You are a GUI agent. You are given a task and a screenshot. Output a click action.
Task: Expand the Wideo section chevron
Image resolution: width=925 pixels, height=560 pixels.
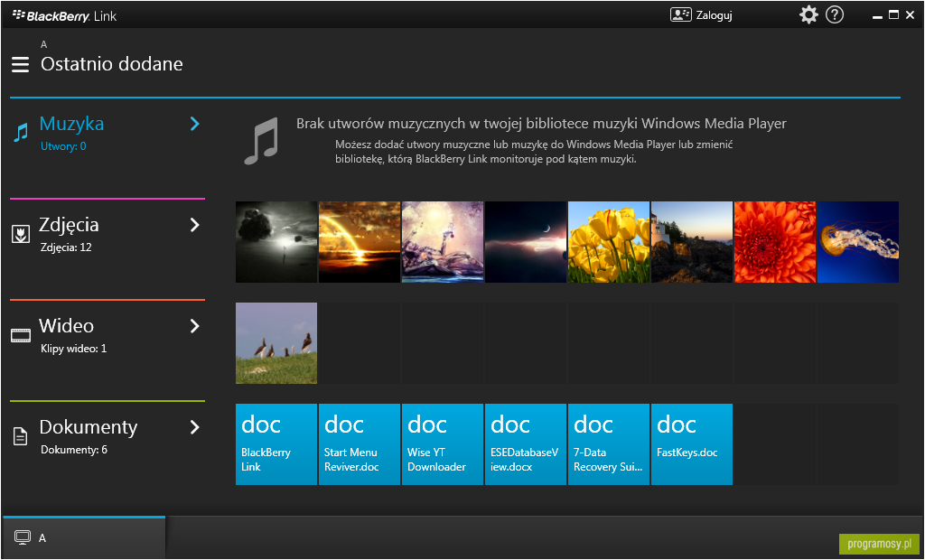coord(195,326)
